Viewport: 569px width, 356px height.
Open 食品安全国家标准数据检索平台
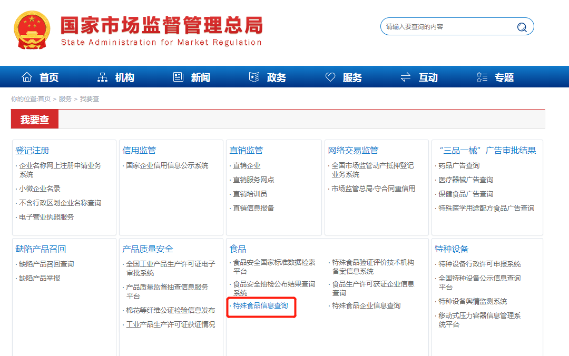pos(274,266)
